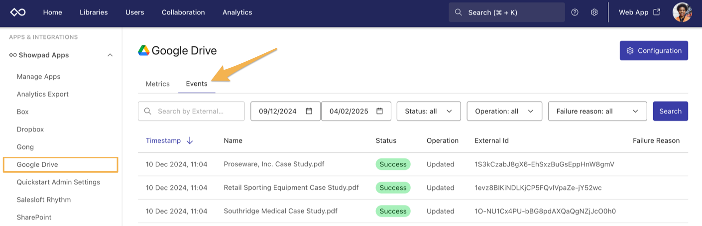Screen dimensions: 702x226
Task: Open Analytics Export in sidebar
Action: coord(43,94)
